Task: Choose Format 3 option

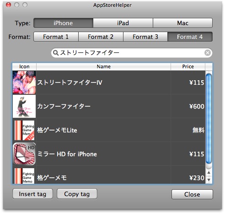Action: click(145, 37)
